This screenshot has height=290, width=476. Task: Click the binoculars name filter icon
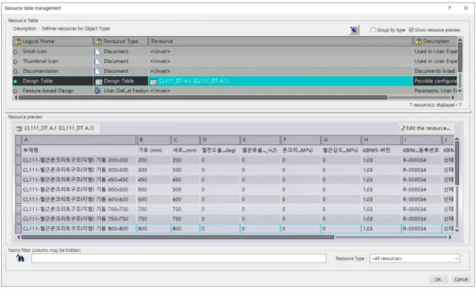(x=20, y=258)
